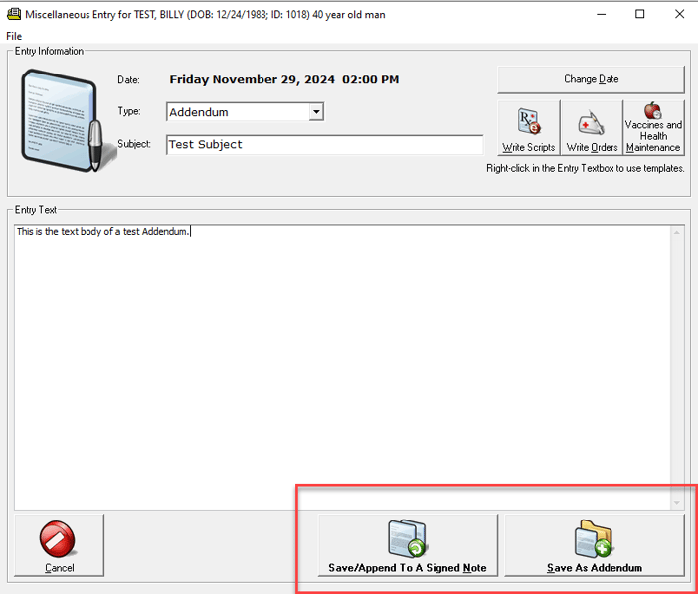Open the File menu
698x594 pixels.
(14, 36)
